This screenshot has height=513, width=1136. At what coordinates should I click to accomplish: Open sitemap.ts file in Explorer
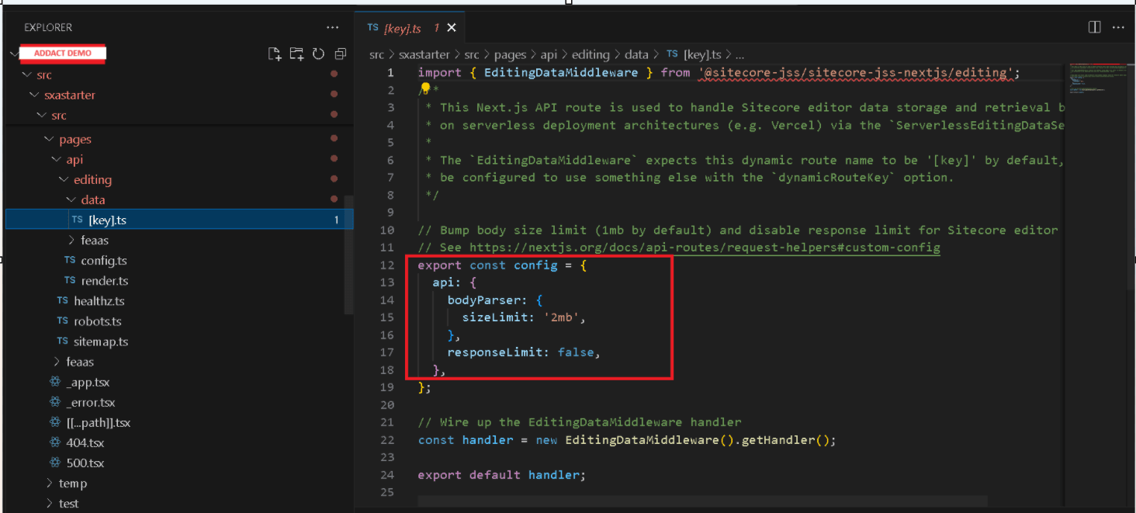[x=101, y=341]
